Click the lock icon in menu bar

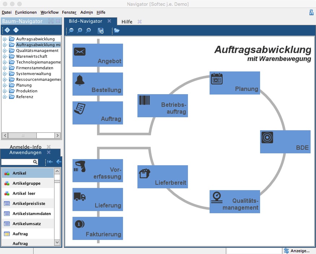[x=311, y=12]
